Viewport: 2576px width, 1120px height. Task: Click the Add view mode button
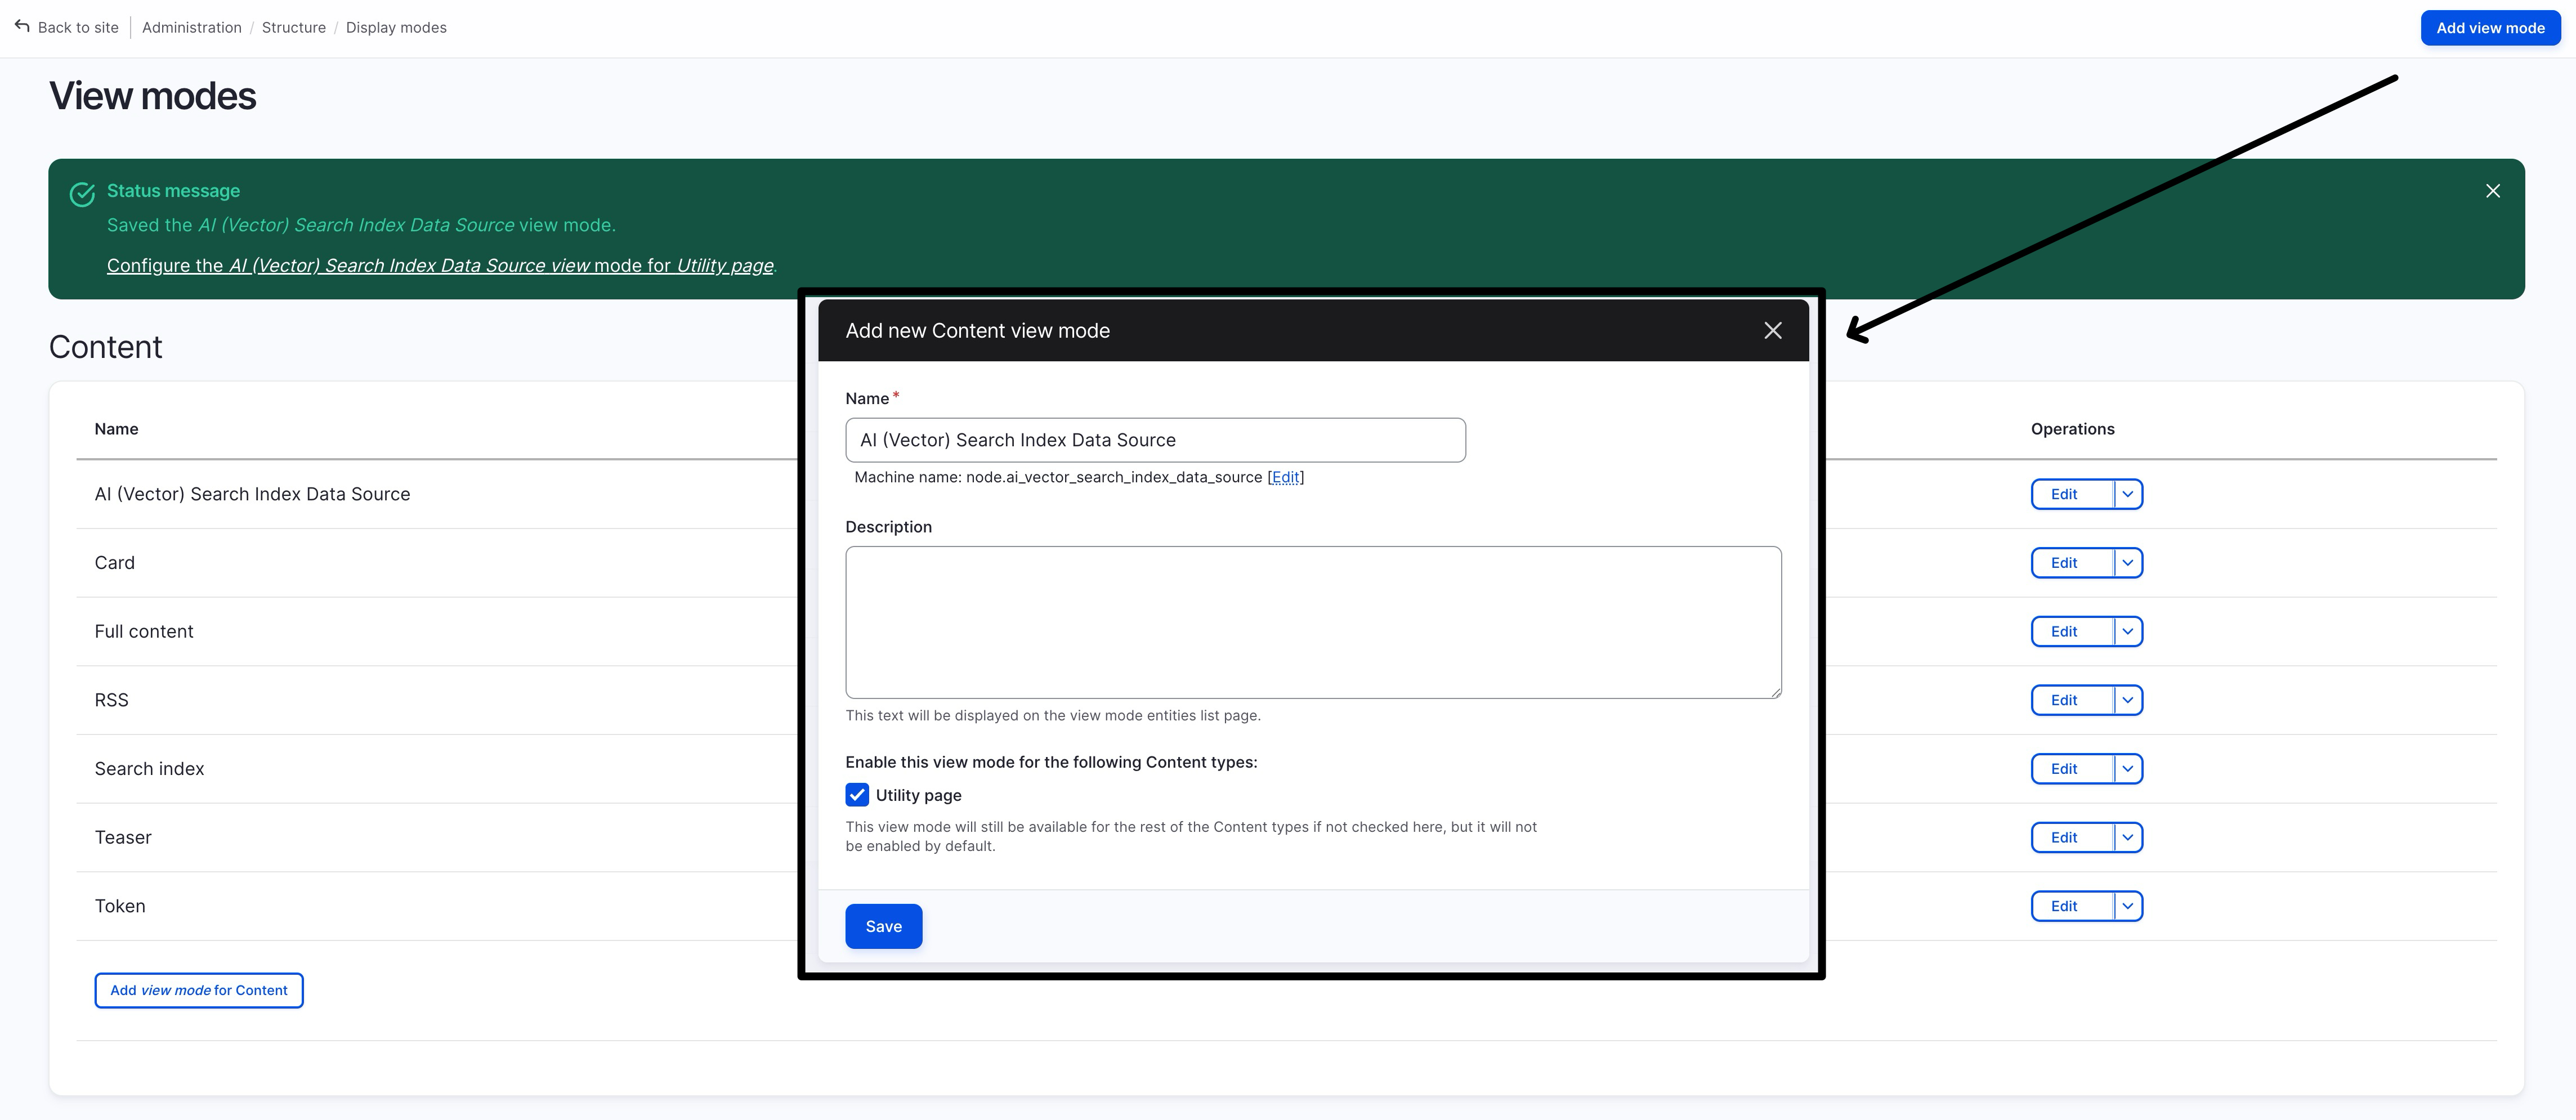coord(2489,28)
